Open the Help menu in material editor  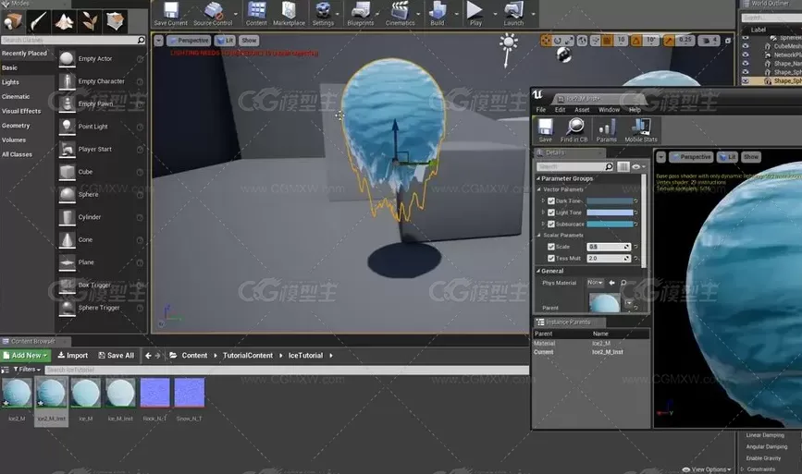(635, 110)
